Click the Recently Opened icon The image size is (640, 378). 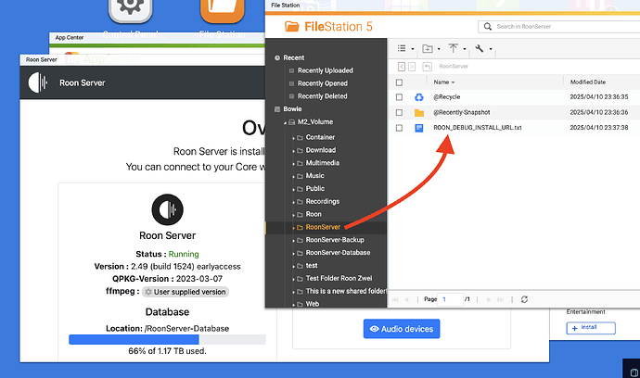[x=291, y=83]
